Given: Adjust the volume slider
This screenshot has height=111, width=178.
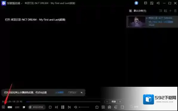Looking at the screenshot, I should point(84,107).
